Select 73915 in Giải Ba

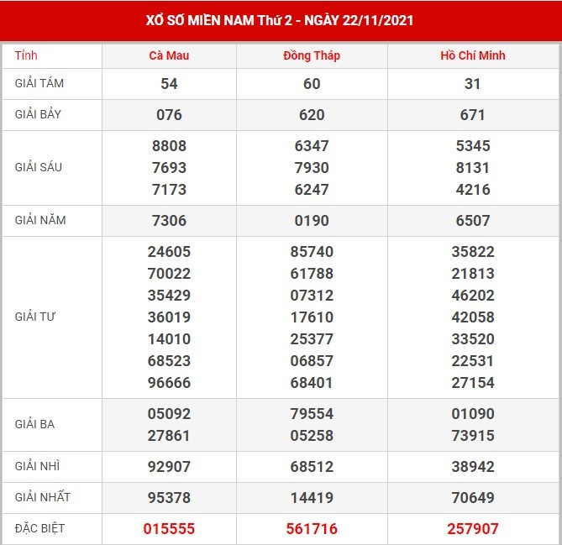click(472, 436)
